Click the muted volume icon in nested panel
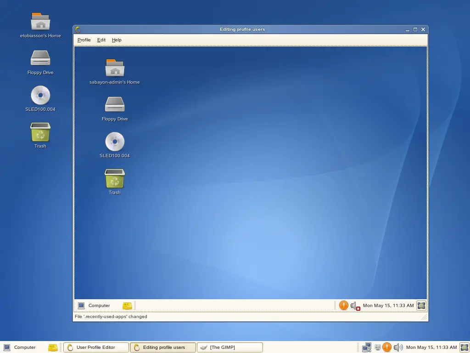Image resolution: width=470 pixels, height=353 pixels. 355,306
